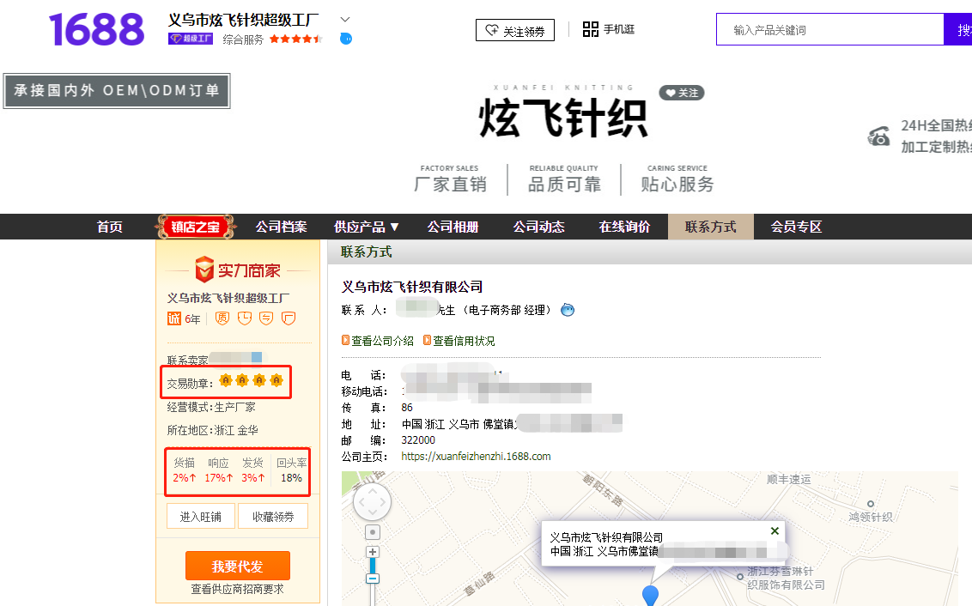Click the purple search button
972x606 pixels.
[x=957, y=30]
